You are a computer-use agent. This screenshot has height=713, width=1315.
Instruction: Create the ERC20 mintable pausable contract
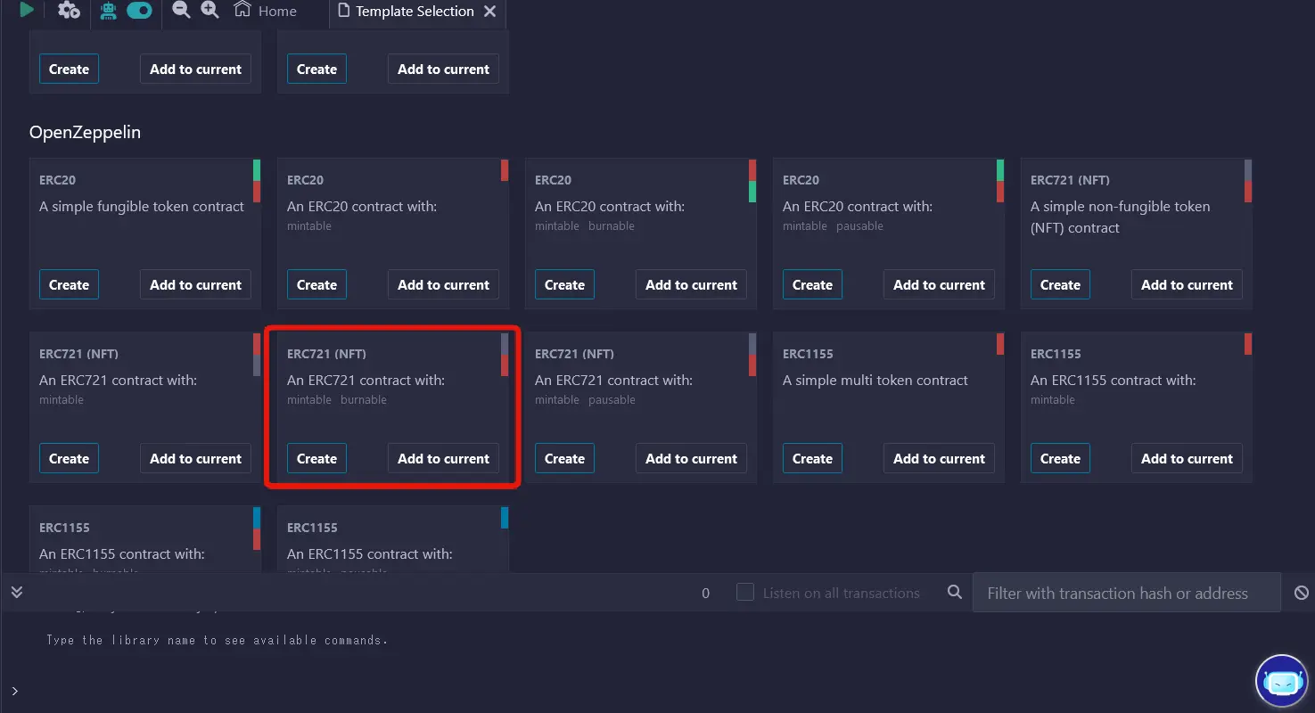[812, 285]
